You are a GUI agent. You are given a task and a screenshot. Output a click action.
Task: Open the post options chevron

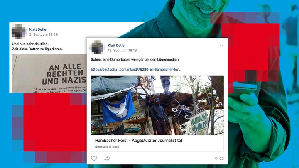[221, 46]
